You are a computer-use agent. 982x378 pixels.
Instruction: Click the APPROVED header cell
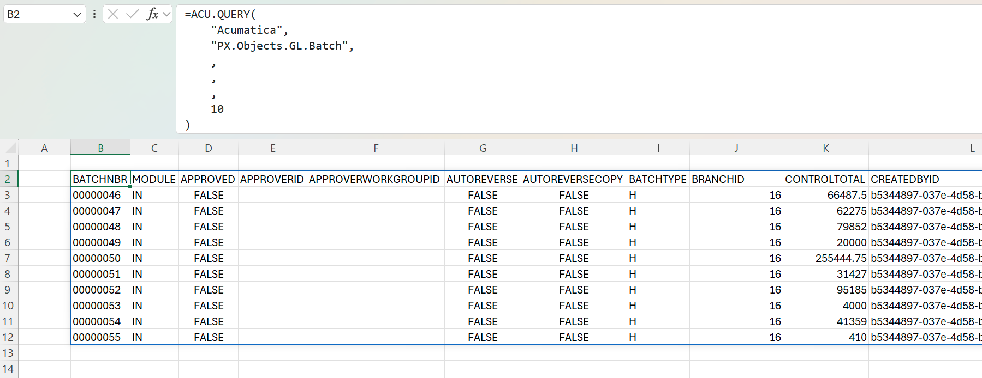coord(209,179)
